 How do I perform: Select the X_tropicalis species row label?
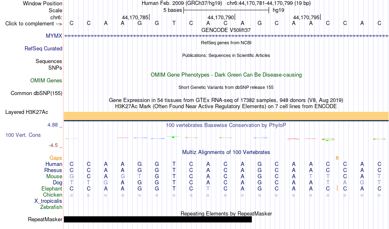coord(48,201)
